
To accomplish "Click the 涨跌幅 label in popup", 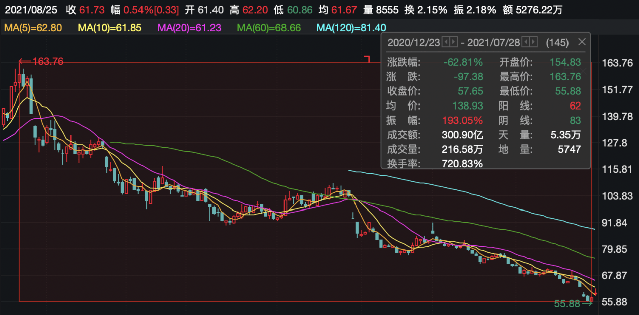I will pos(403,63).
